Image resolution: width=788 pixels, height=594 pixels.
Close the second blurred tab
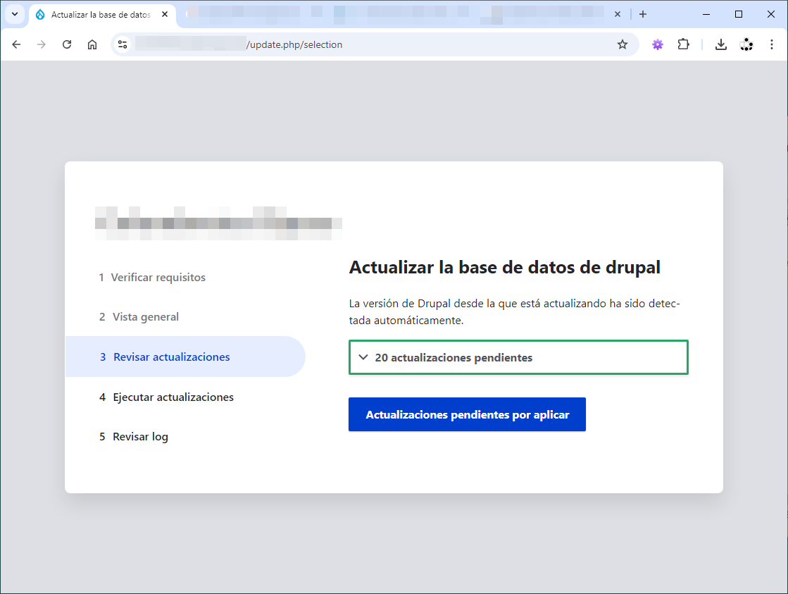click(617, 15)
